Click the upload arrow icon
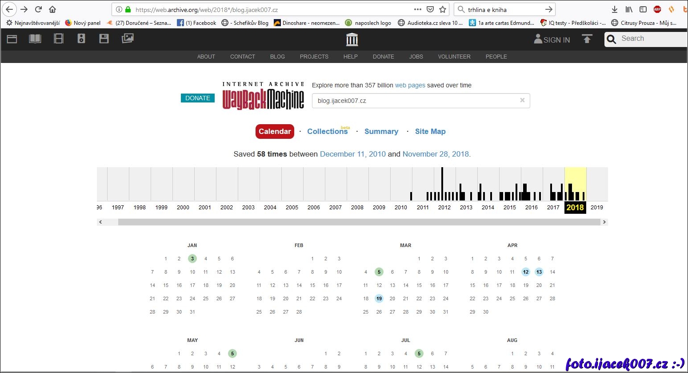This screenshot has height=373, width=688. (x=587, y=39)
